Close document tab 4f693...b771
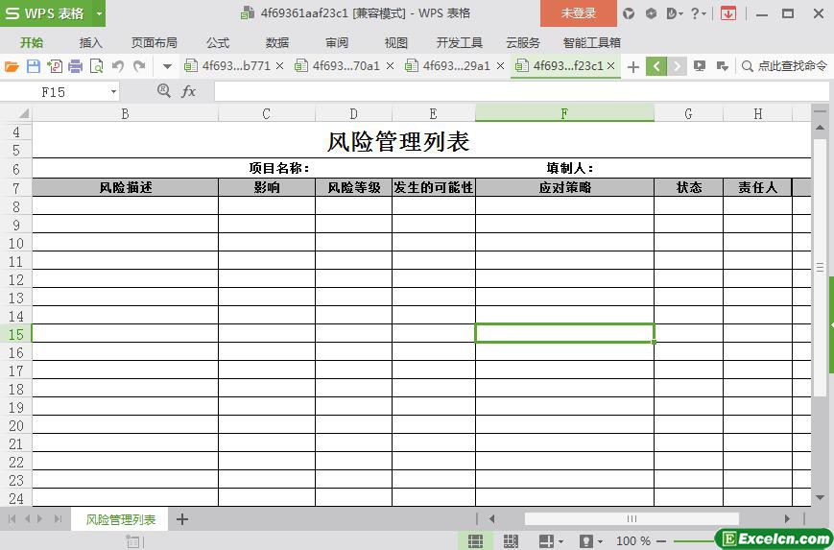Viewport: 834px width, 550px height. click(280, 66)
